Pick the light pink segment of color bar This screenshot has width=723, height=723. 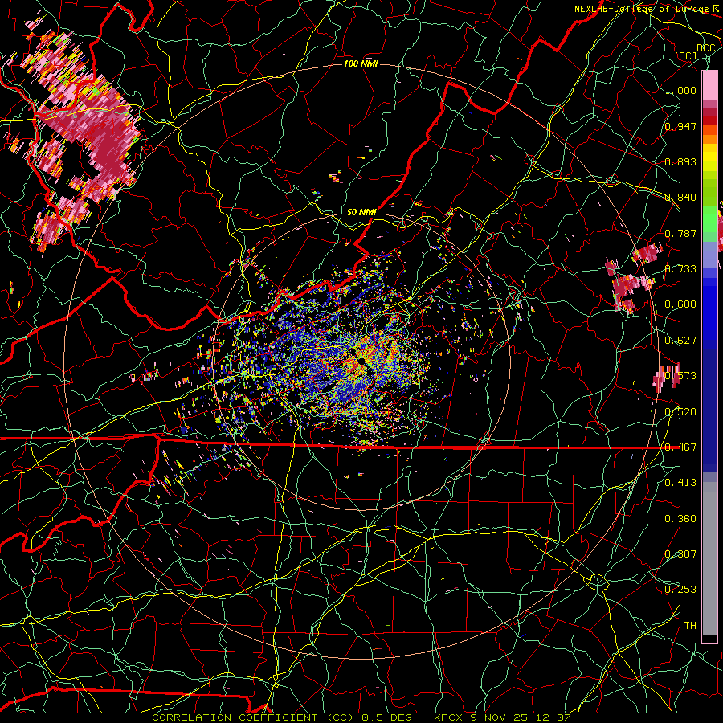tap(709, 85)
